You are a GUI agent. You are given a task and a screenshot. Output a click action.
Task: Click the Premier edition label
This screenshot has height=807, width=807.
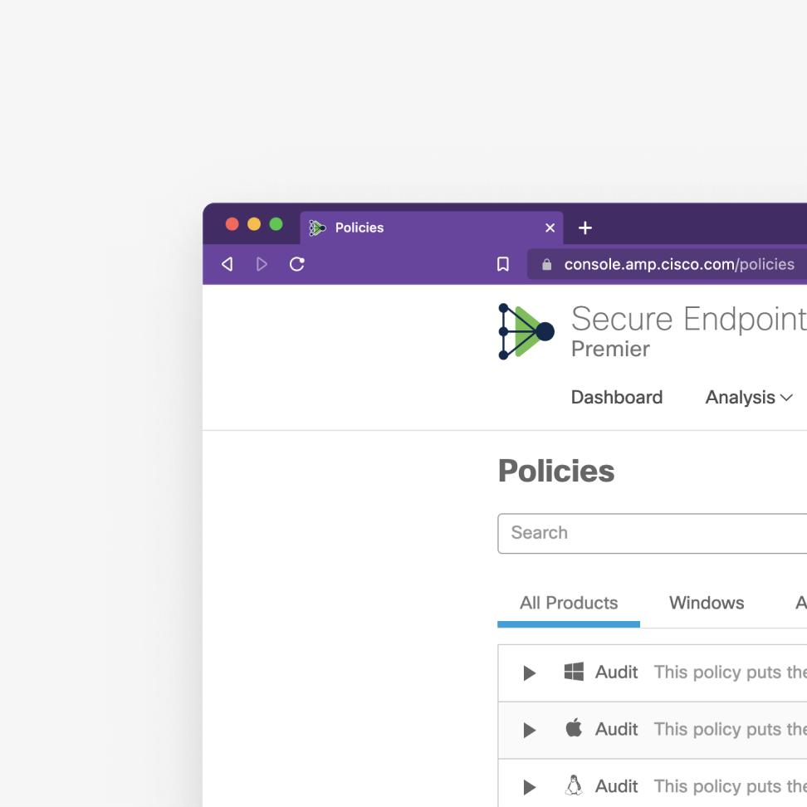[610, 349]
